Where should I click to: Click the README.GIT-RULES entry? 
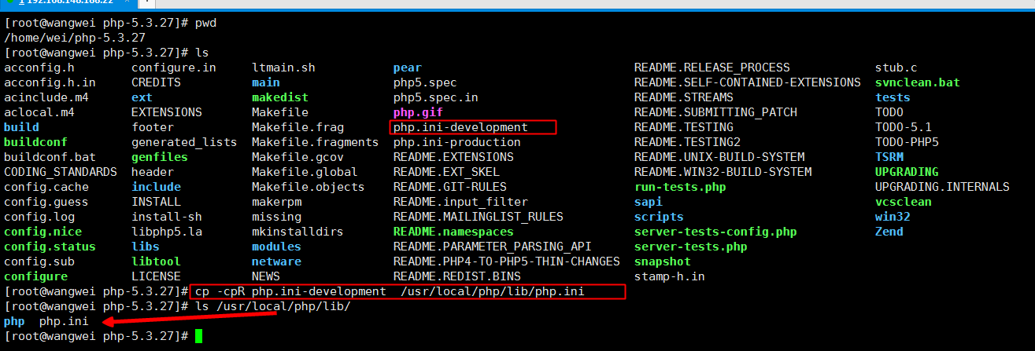point(450,187)
